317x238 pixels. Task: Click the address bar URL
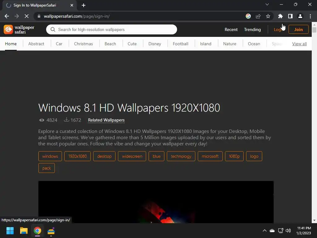tap(77, 16)
